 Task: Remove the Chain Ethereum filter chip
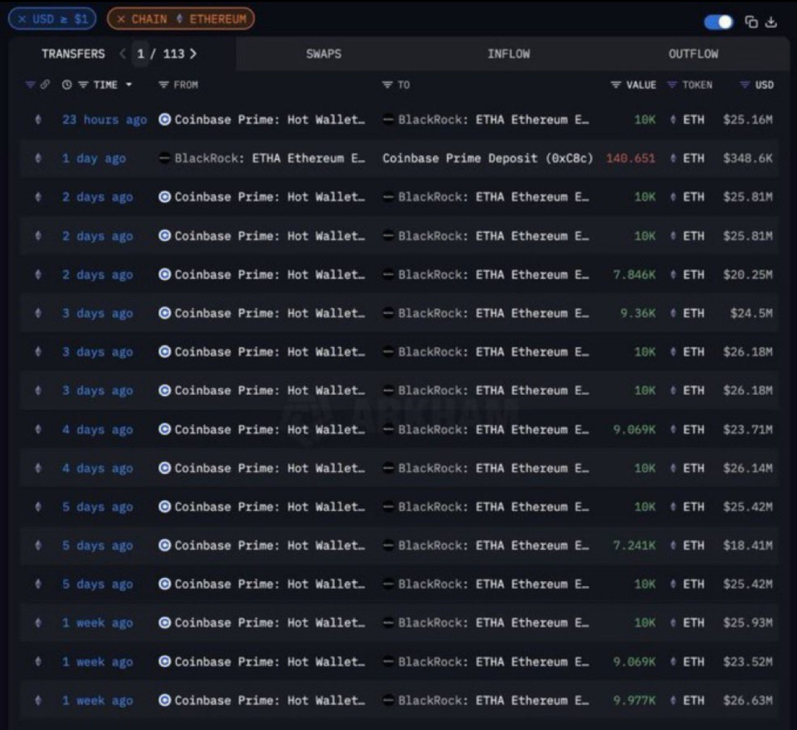121,20
